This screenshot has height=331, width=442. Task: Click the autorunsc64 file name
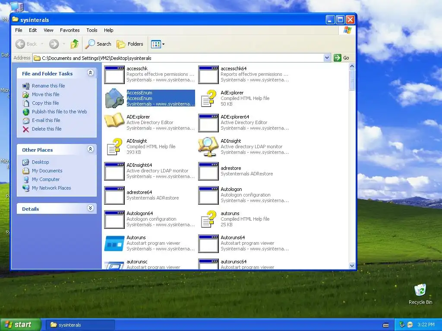234,262
